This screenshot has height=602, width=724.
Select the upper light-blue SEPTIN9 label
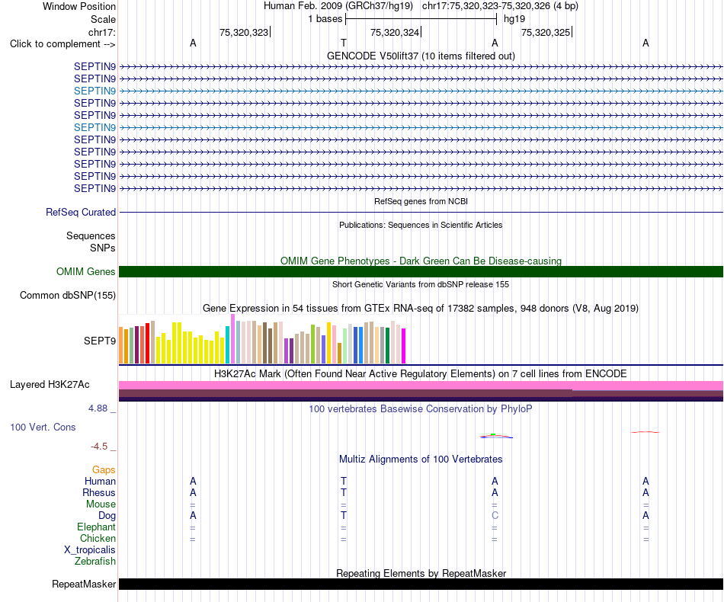[95, 91]
